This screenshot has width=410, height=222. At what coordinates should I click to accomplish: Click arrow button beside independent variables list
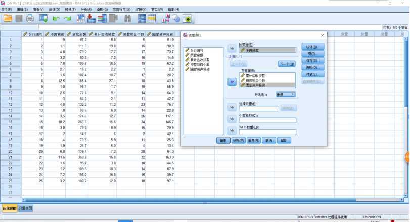(x=232, y=82)
